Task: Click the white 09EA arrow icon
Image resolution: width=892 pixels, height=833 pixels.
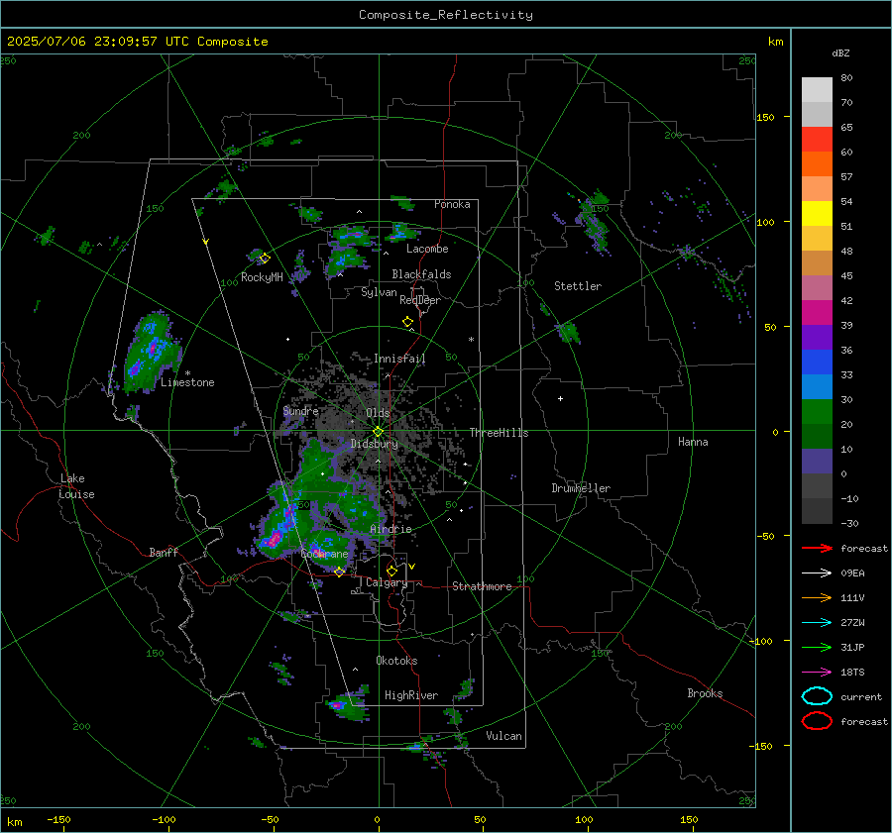Action: (x=817, y=573)
